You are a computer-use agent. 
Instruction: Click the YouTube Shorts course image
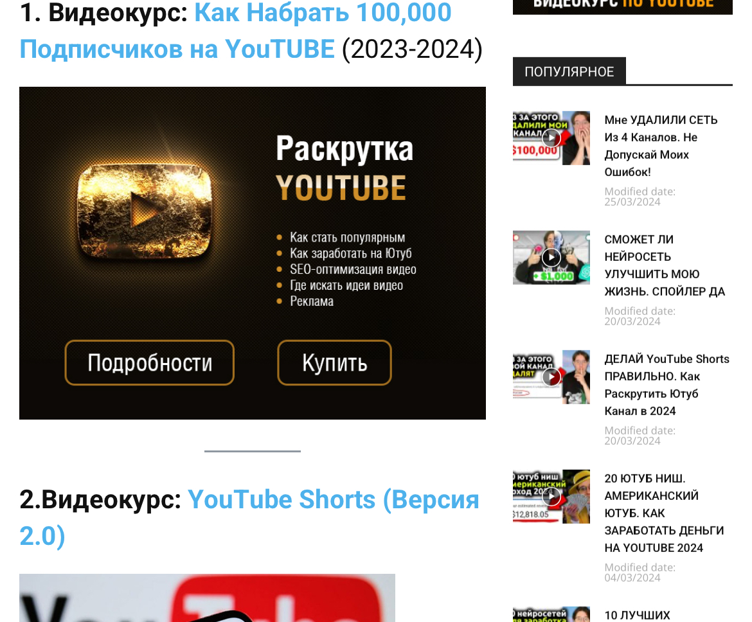(207, 598)
